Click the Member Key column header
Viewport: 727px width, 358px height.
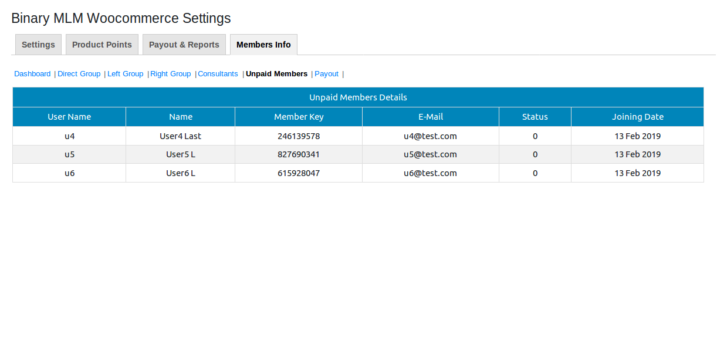tap(299, 117)
